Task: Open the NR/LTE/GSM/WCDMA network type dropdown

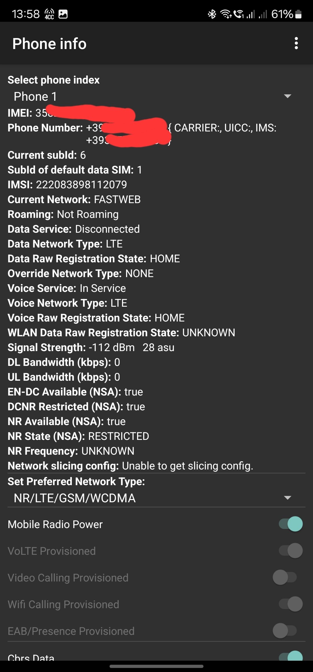Action: pos(75,498)
